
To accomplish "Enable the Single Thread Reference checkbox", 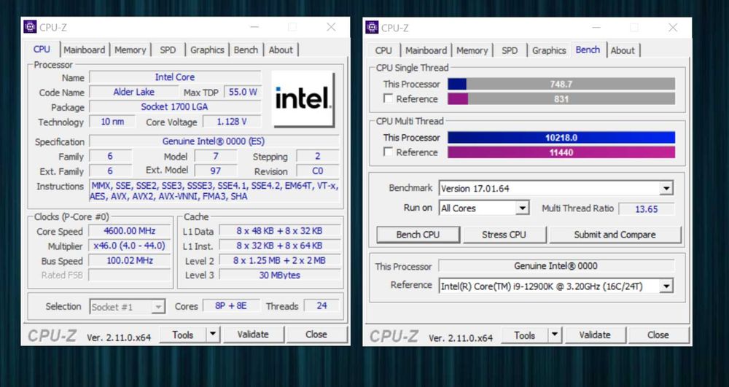I will [x=388, y=98].
